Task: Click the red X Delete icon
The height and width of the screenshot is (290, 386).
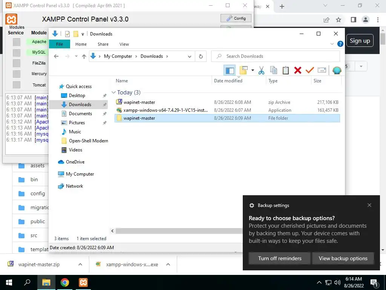Action: click(x=298, y=70)
